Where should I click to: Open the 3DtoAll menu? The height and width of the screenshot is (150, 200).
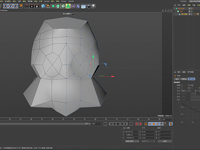click(71, 1)
